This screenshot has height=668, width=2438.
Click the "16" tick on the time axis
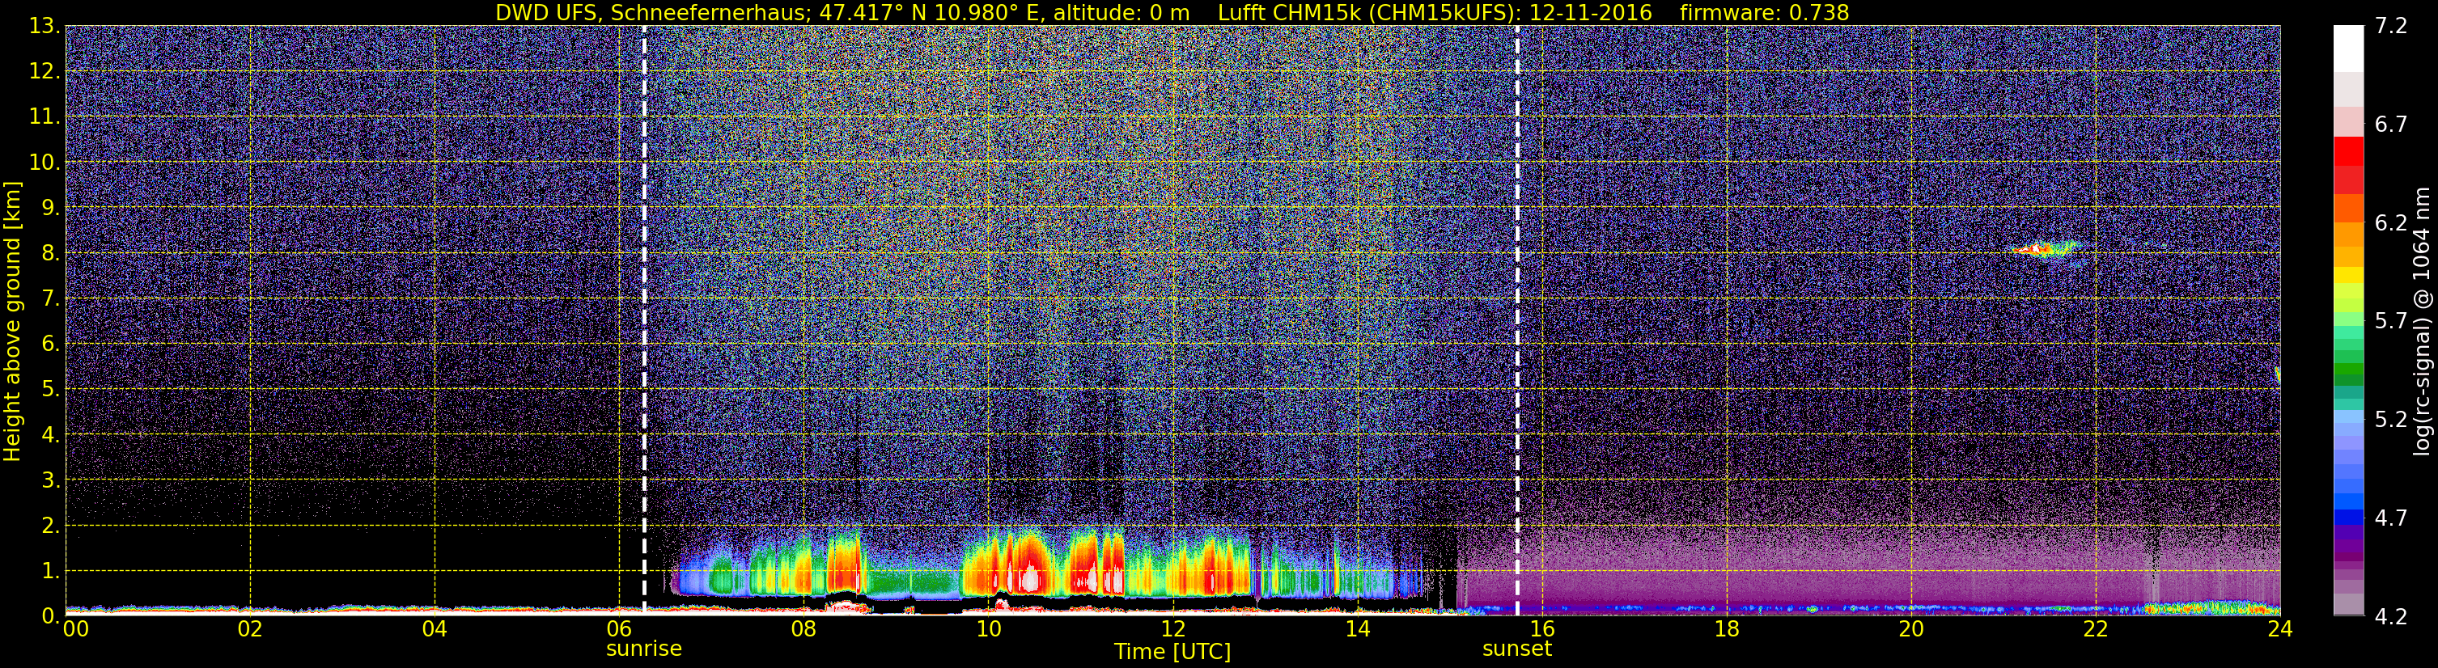pyautogui.click(x=1541, y=630)
